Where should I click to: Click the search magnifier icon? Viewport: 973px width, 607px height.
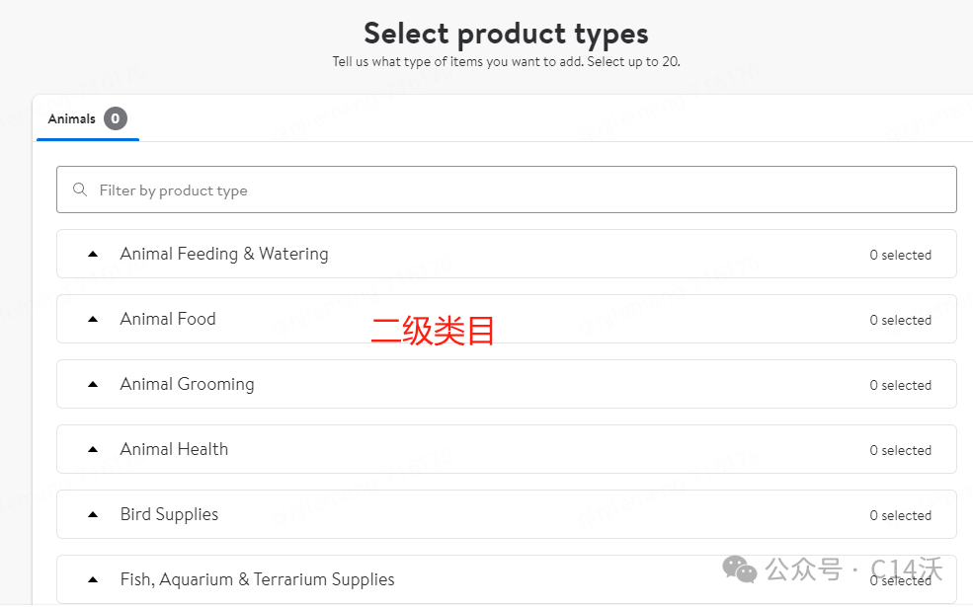pos(80,190)
